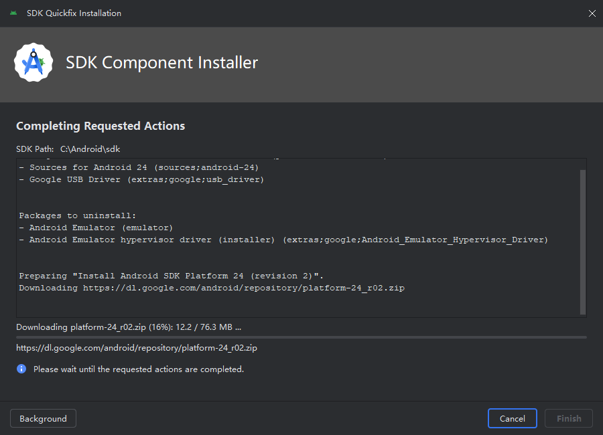Image resolution: width=603 pixels, height=435 pixels.
Task: Click the blue info icon beside the wait message
Action: [x=21, y=369]
